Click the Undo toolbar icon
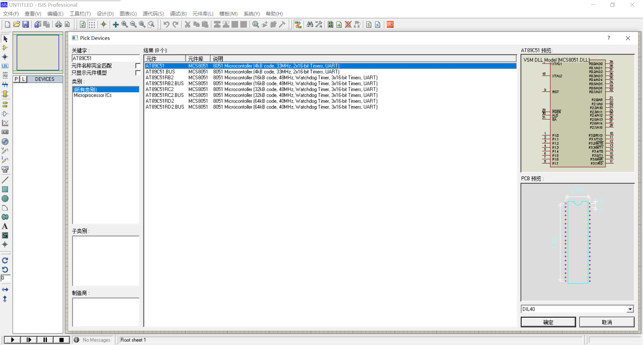Image resolution: width=643 pixels, height=345 pixels. tap(166, 24)
